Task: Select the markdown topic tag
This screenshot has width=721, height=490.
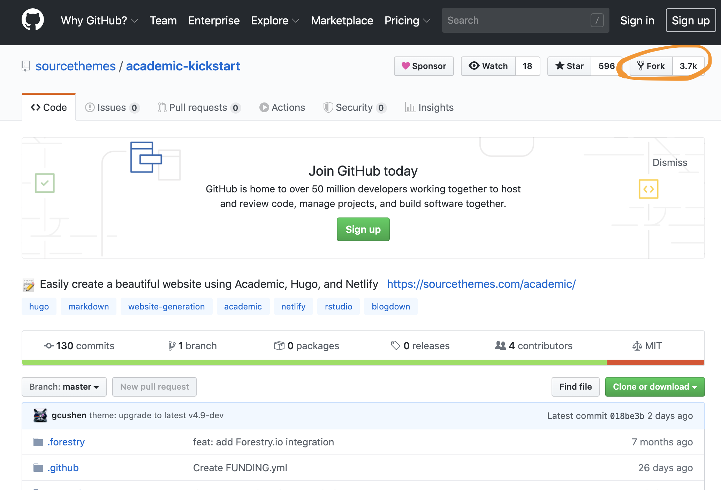Action: [89, 306]
